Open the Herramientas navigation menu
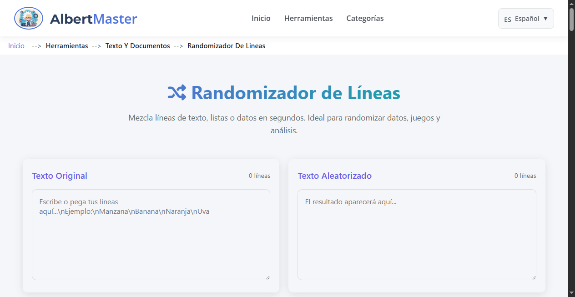 coord(308,18)
